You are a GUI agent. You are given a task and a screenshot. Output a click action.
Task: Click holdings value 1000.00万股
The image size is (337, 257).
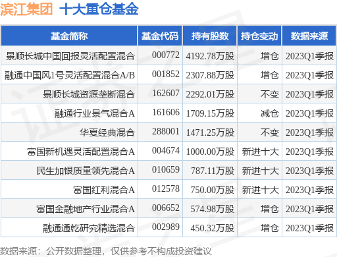coord(210,152)
